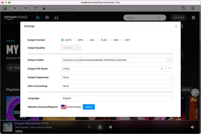Select the WAV output format
The width and height of the screenshot is (201, 134).
click(x=111, y=40)
